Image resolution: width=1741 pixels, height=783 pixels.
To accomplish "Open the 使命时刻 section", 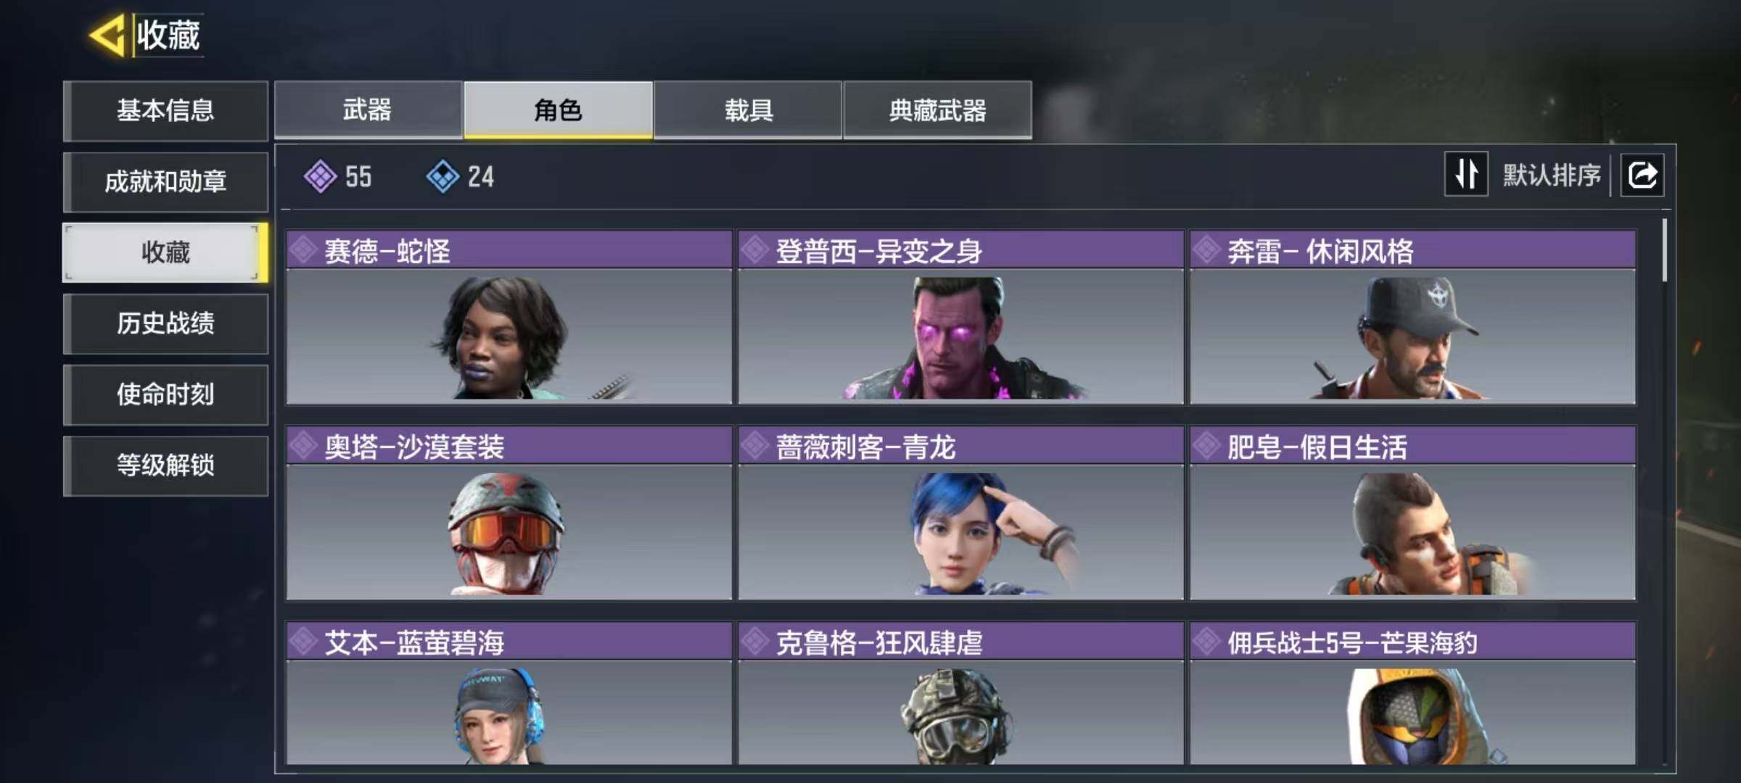I will [x=165, y=394].
